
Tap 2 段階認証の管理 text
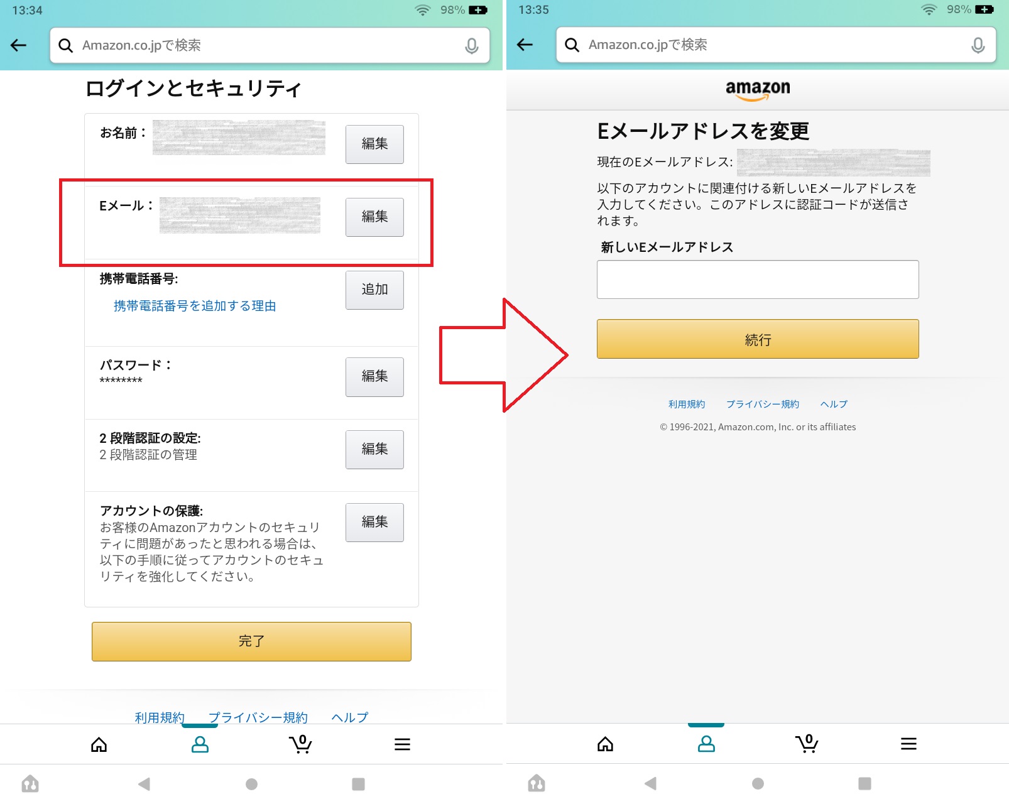pos(148,454)
